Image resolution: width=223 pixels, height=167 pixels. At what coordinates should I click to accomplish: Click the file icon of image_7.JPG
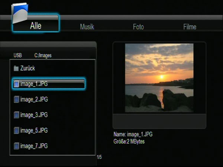point(16,146)
